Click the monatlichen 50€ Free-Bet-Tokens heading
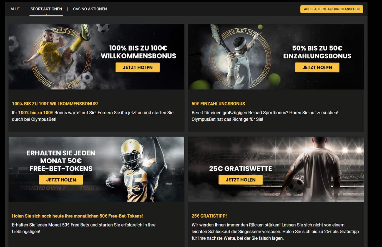Viewport: 382px width, 247px height. (77, 216)
